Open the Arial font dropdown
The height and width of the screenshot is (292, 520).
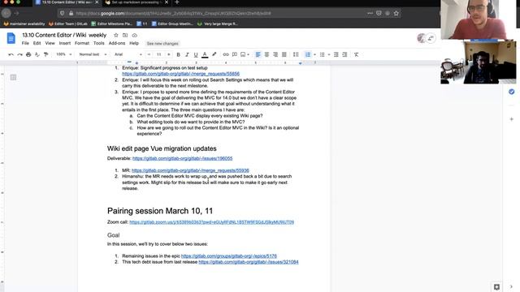coord(128,54)
